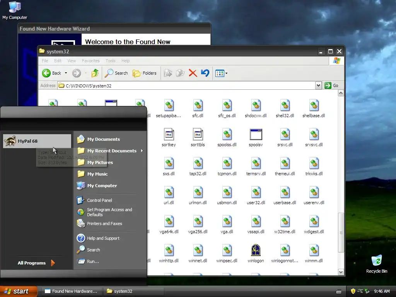The image size is (396, 297).
Task: Select the sxs.dll file icon
Action: pos(169,164)
